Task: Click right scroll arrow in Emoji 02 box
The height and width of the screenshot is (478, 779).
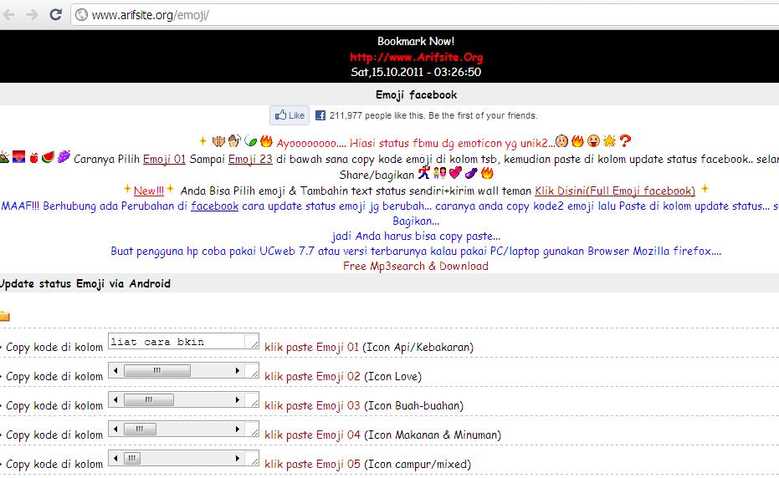Action: (x=238, y=371)
